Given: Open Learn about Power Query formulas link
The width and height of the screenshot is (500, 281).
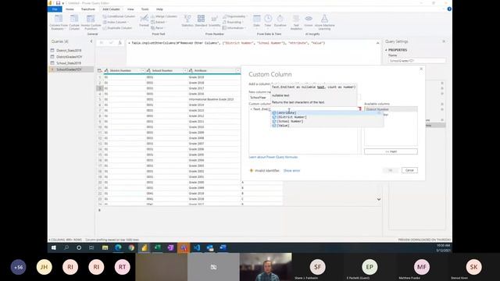Looking at the screenshot, I should click(273, 157).
